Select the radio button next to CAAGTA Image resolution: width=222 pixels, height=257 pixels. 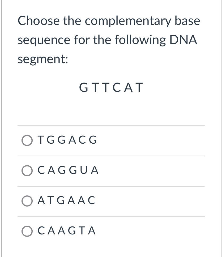[27, 230]
